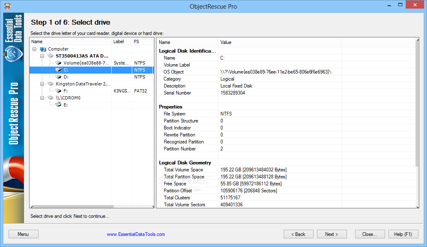Click the Kingston DataTraveler device icon

click(x=51, y=84)
